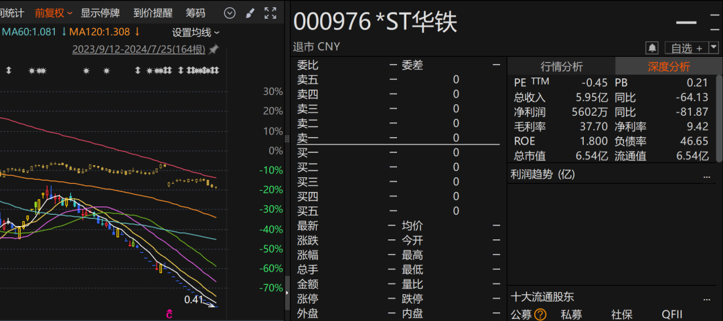Click the 净利率 9.42 value
Viewport: 723px width, 321px height.
point(698,126)
